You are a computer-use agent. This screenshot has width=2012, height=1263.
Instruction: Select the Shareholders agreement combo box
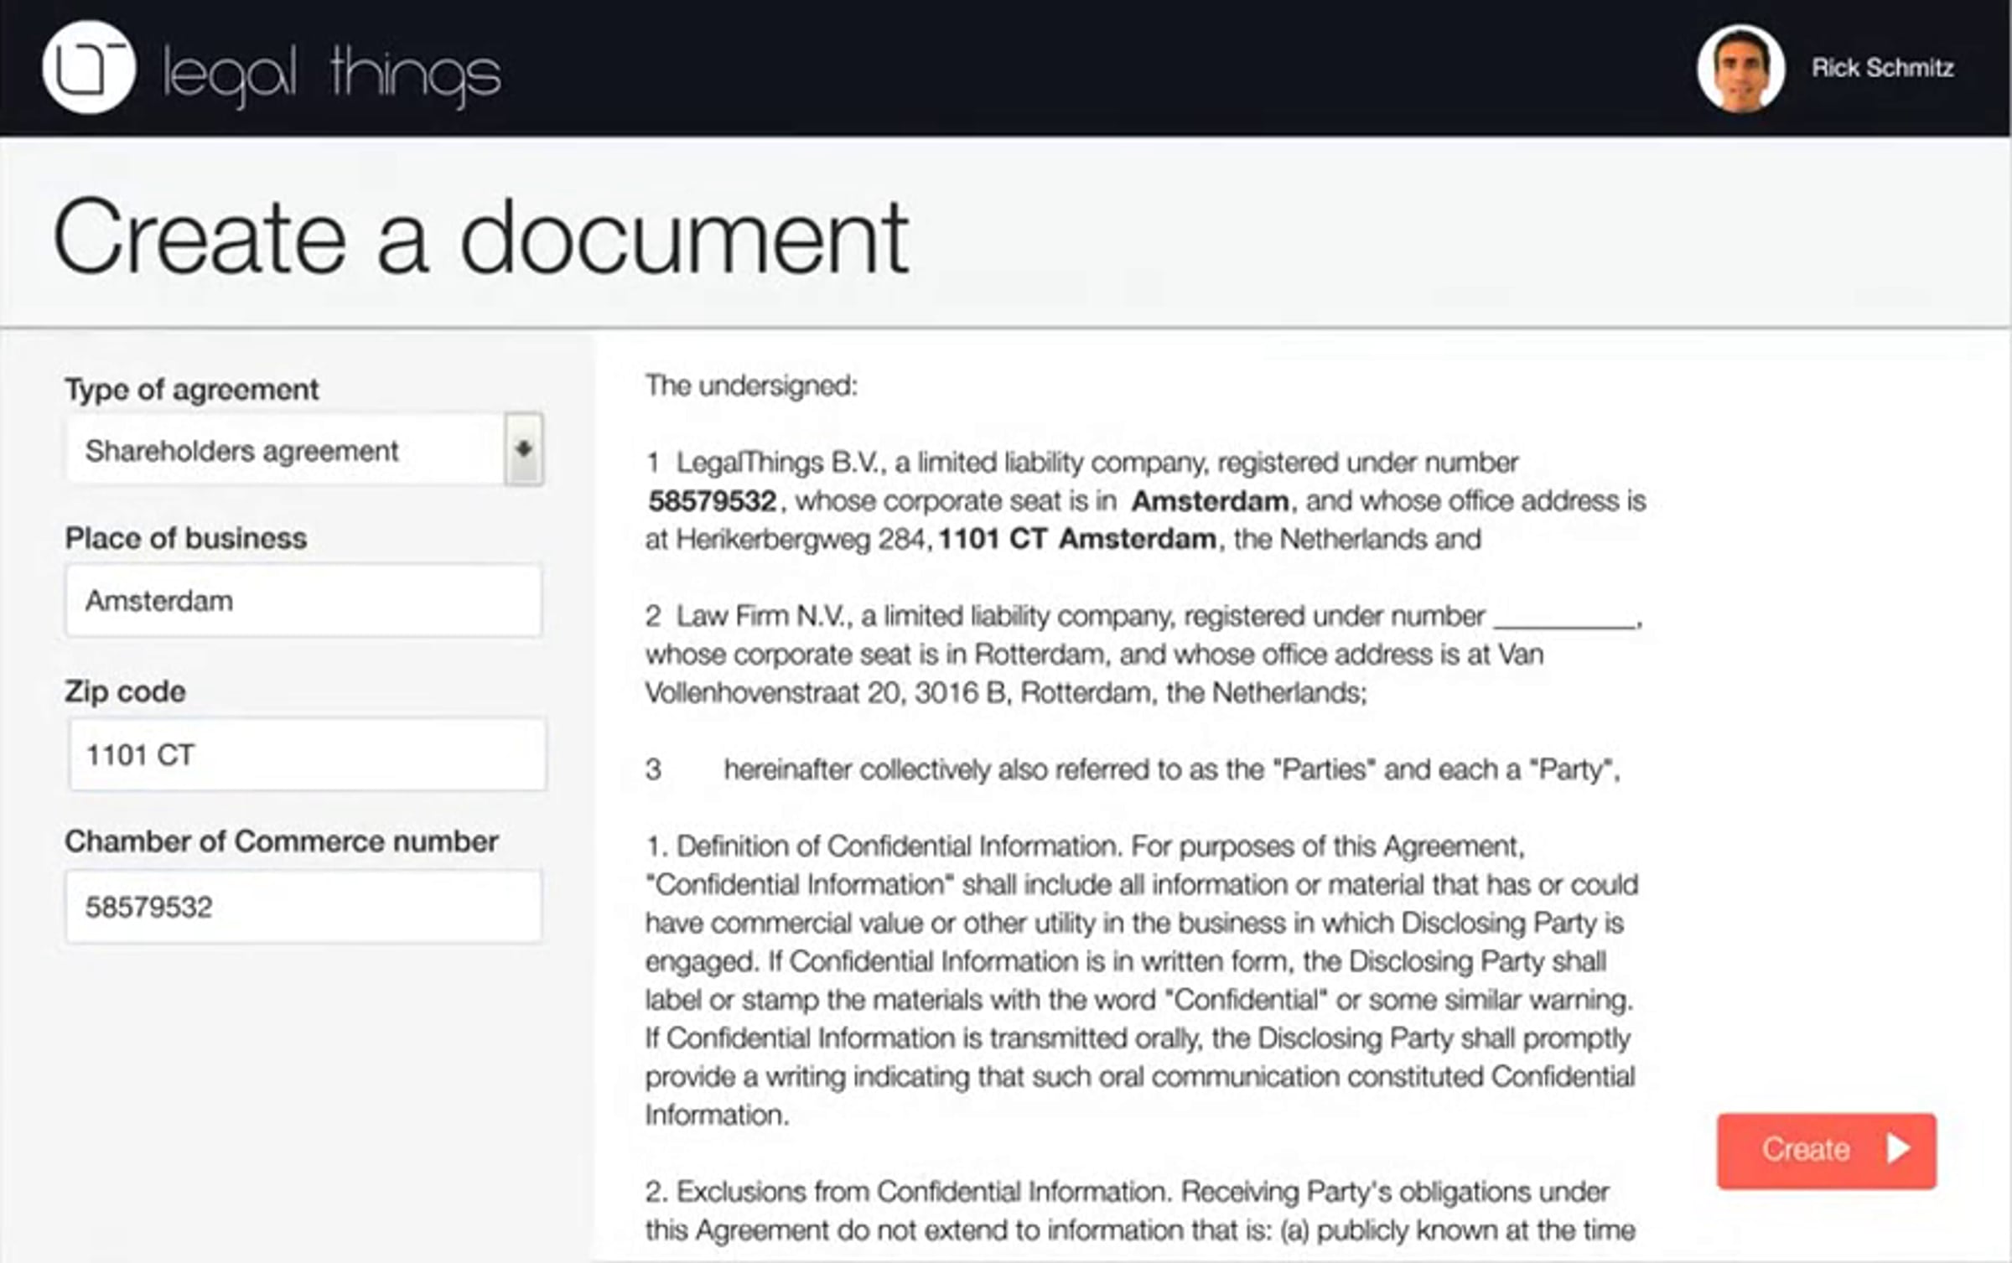pyautogui.click(x=304, y=449)
